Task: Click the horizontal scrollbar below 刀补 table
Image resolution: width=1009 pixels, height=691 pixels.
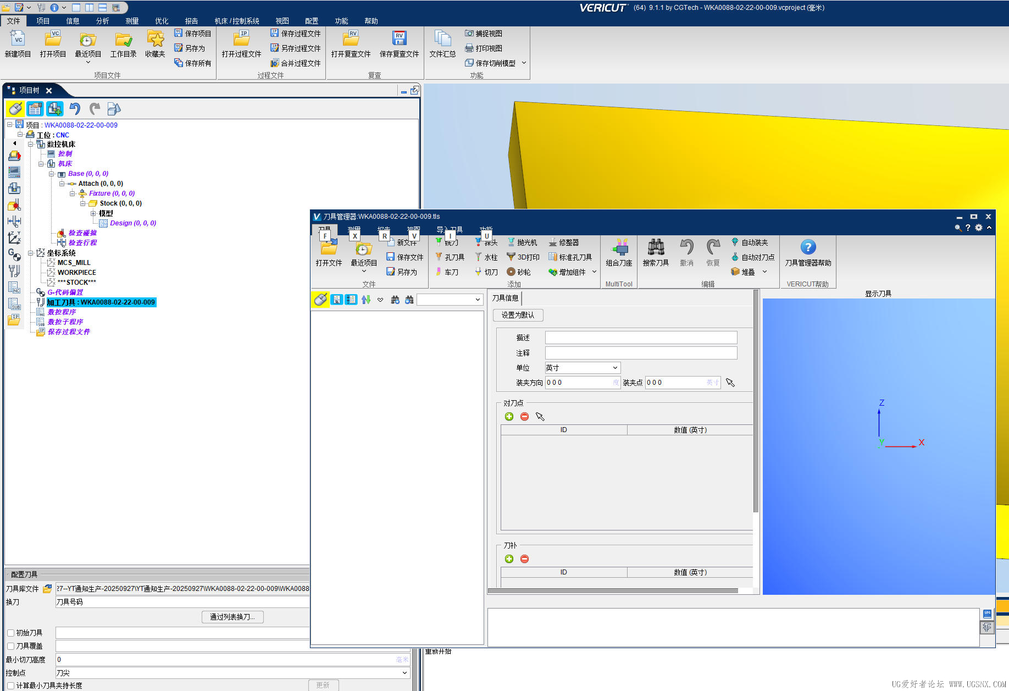Action: (613, 591)
